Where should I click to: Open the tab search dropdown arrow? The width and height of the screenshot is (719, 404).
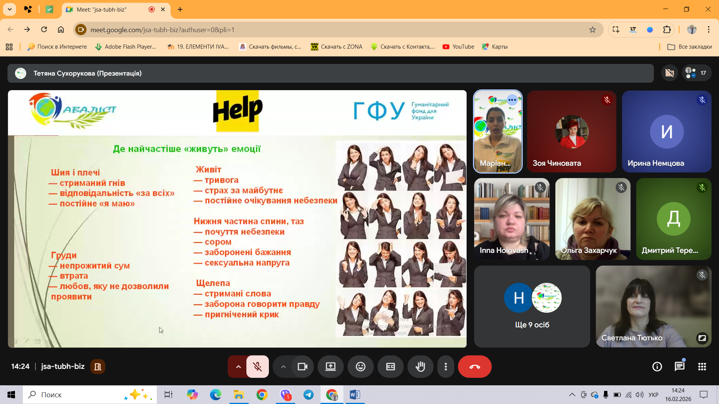tap(10, 9)
